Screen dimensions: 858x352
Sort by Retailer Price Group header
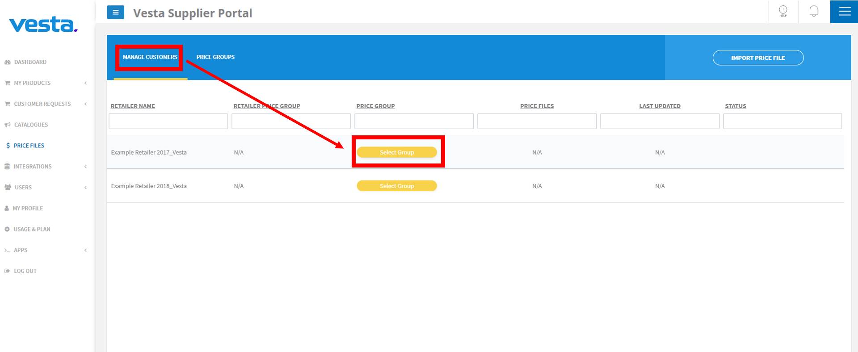(x=267, y=106)
